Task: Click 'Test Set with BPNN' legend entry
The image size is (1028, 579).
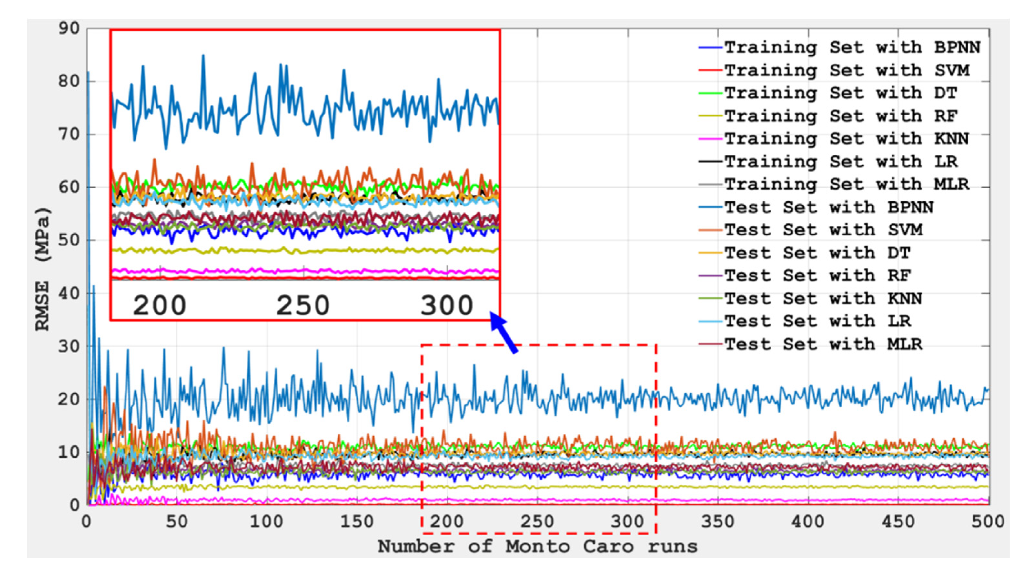Action: pyautogui.click(x=829, y=207)
